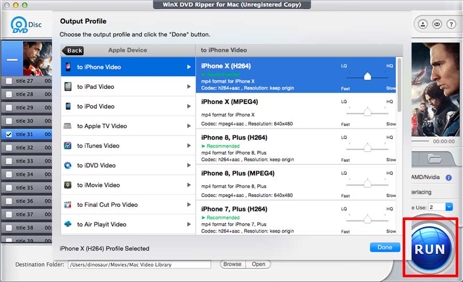This screenshot has height=282, width=463.
Task: Check the title 35 checkbox
Action: tap(9, 188)
